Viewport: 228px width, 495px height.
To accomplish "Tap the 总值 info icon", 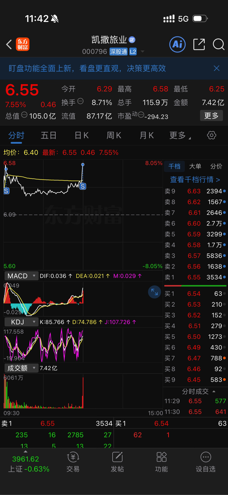I will click(24, 115).
